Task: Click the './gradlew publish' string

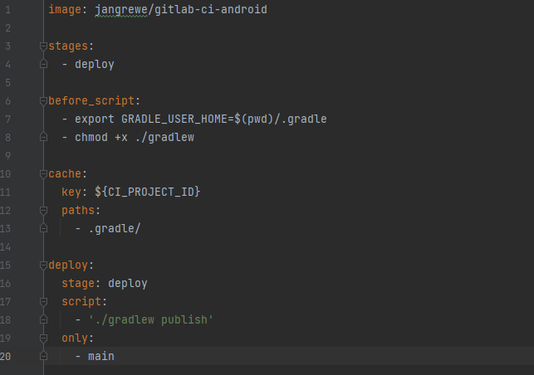Action: coord(150,319)
